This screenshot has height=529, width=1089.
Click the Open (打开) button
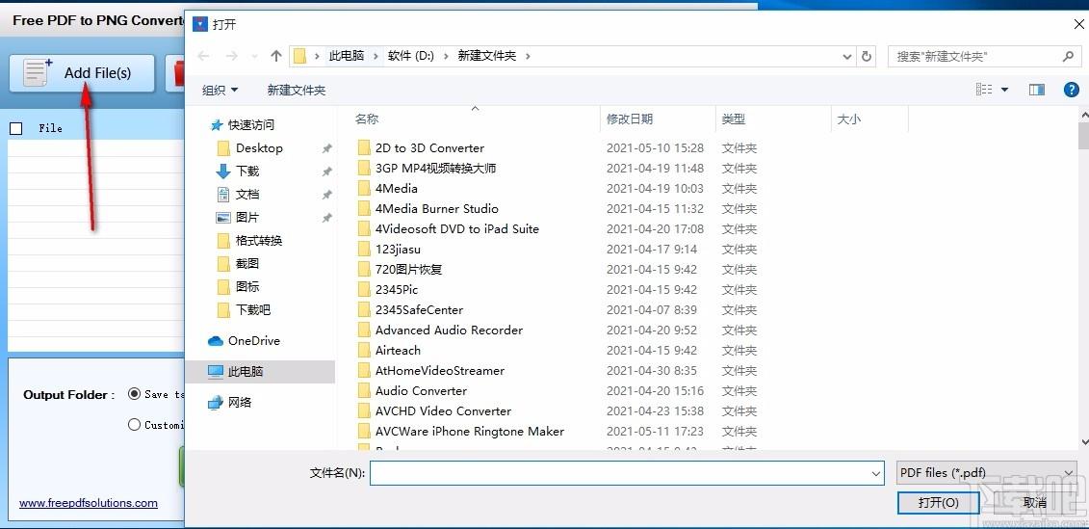pos(938,503)
